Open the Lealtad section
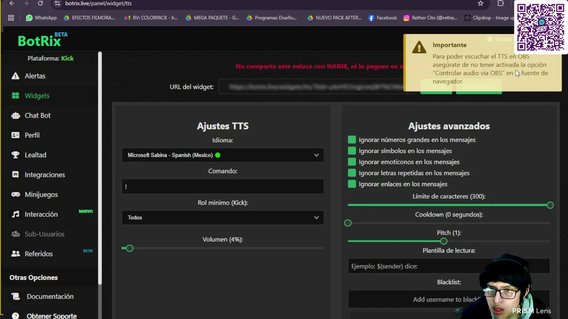 (35, 155)
